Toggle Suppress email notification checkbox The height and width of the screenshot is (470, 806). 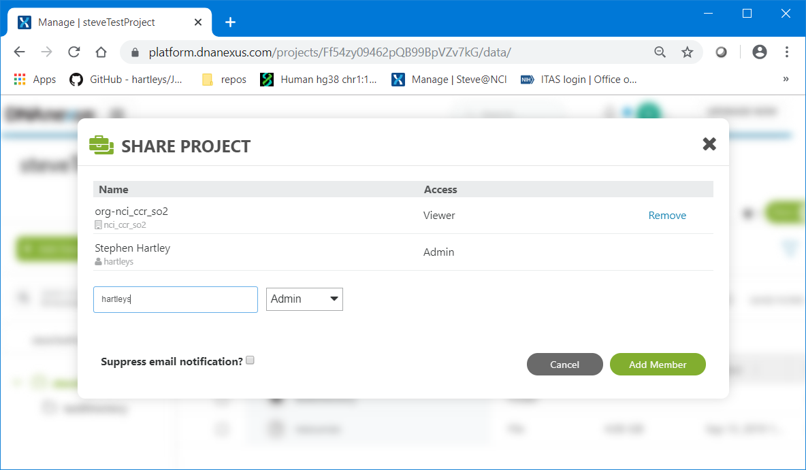coord(250,360)
